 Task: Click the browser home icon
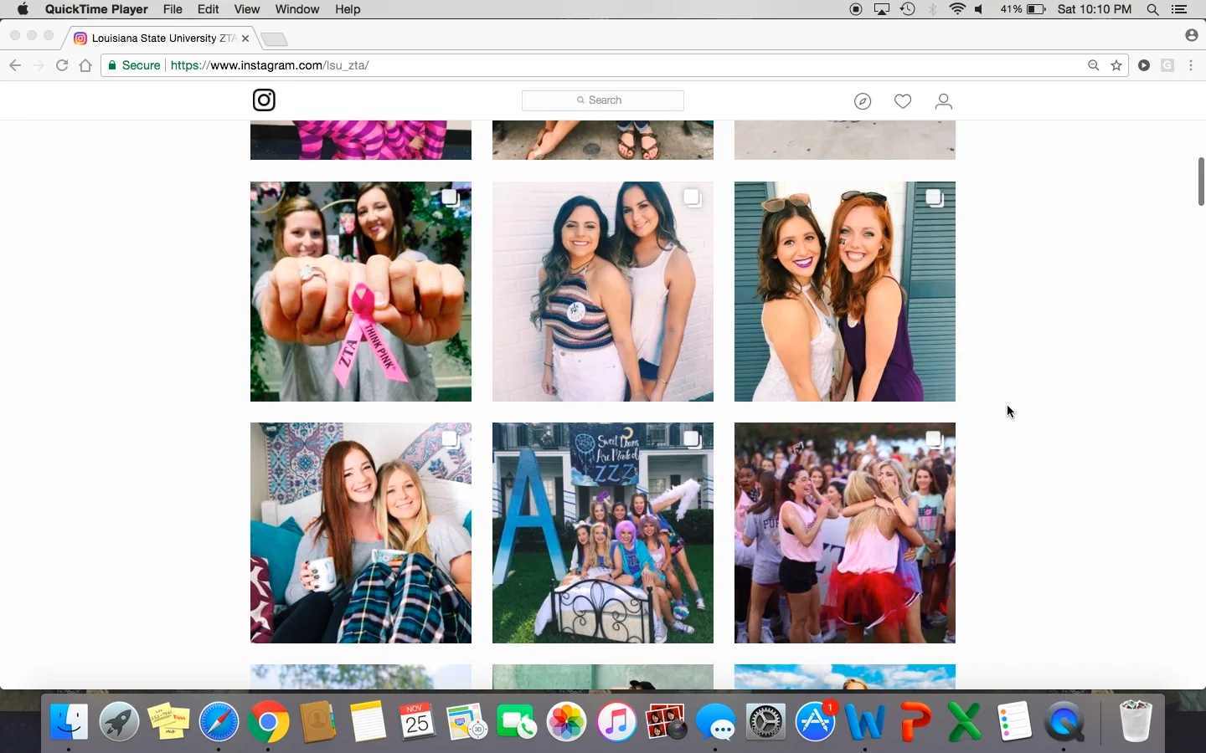(85, 65)
